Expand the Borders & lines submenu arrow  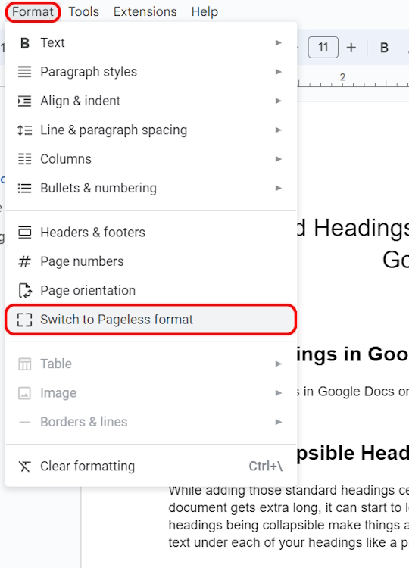pyautogui.click(x=278, y=422)
